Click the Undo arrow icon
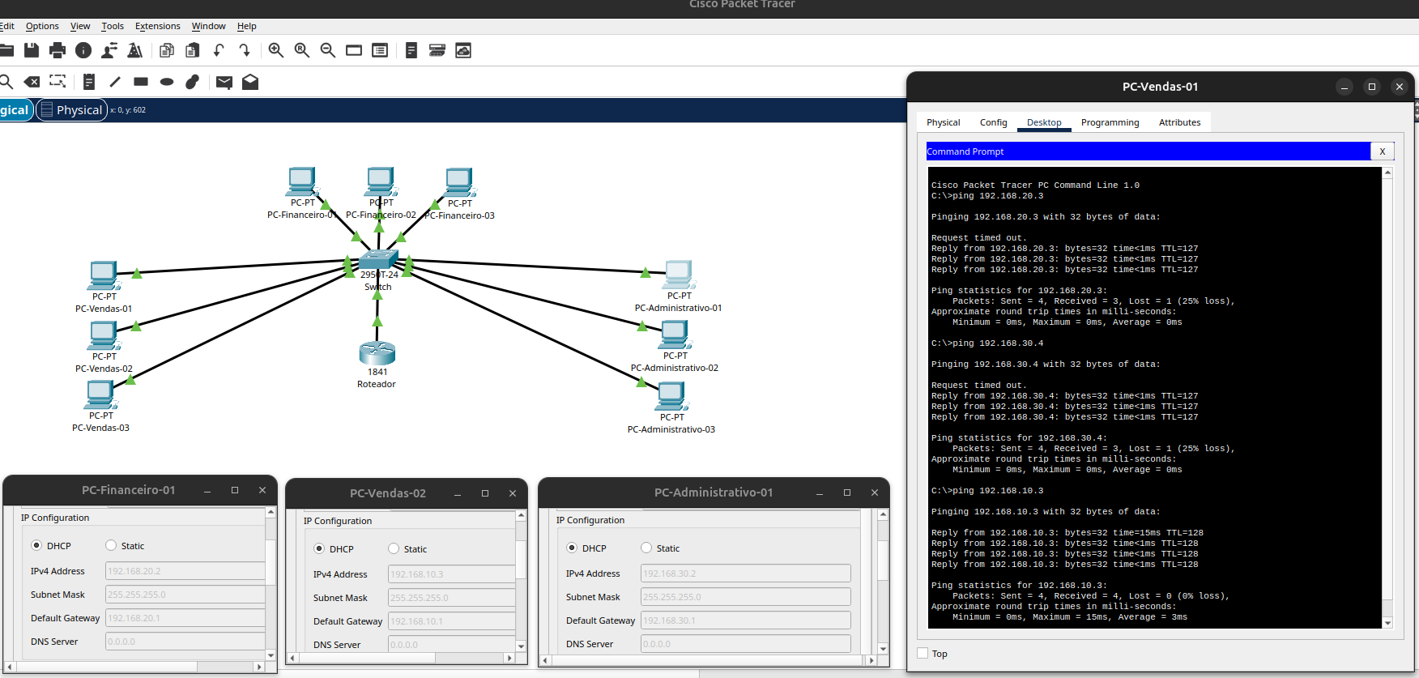1419x678 pixels. click(x=219, y=50)
